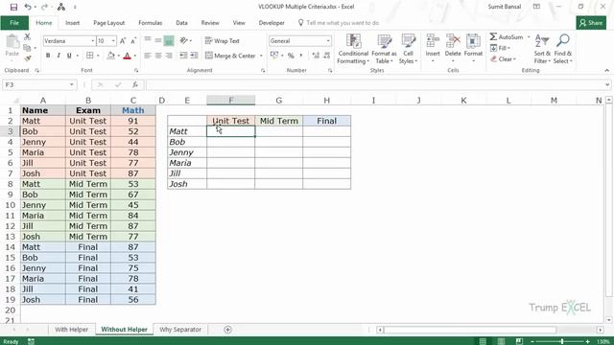Click the Decrease Indent icon
Viewport: 614px width, 345px height.
[183, 56]
